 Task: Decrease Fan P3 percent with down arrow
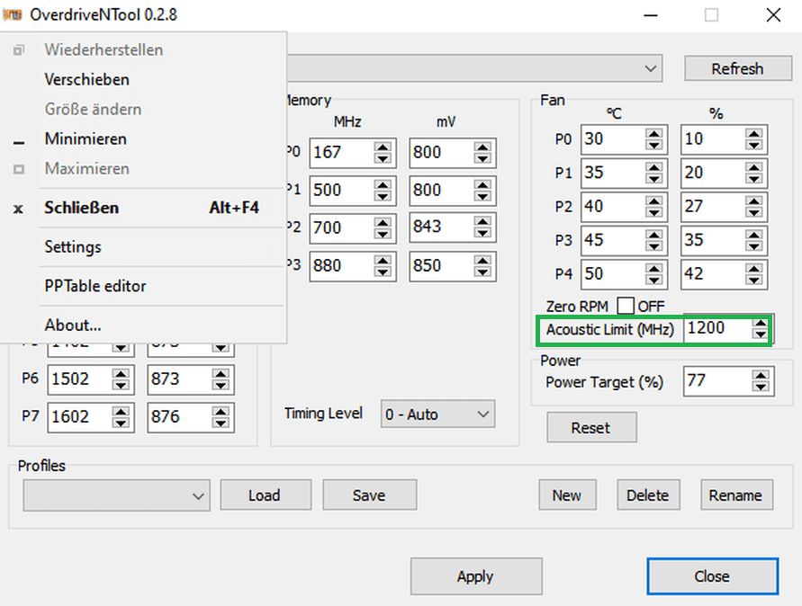coord(753,246)
